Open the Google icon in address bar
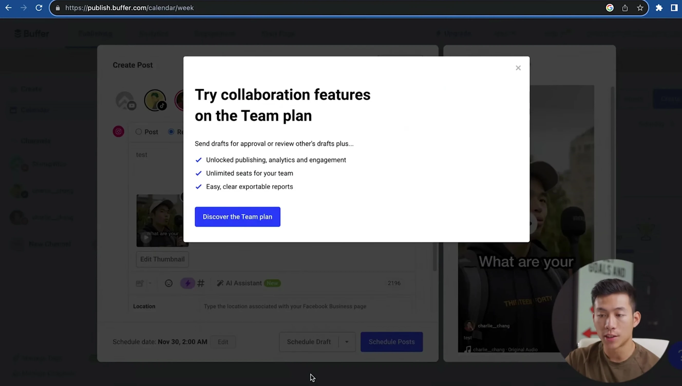 coord(610,8)
